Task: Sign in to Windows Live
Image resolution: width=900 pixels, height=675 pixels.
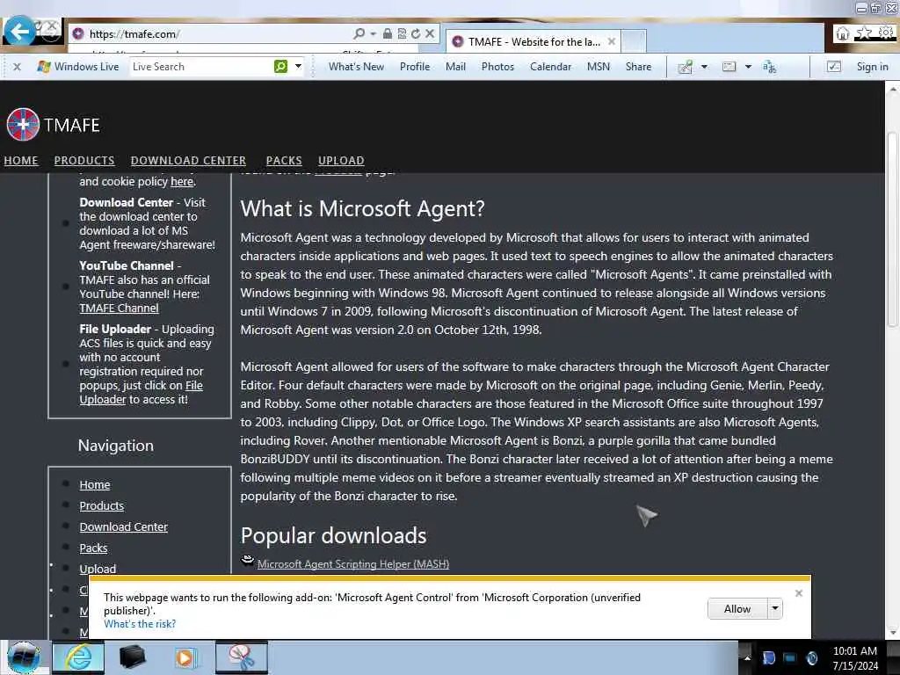Action: click(872, 67)
